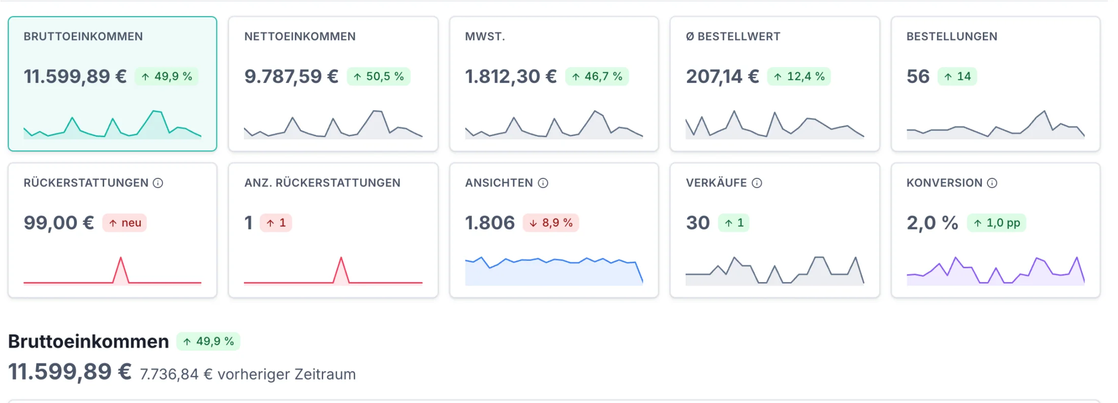This screenshot has width=1118, height=403.
Task: Click '7.736,84 € vorheriger Zeitraum' text
Action: click(x=248, y=374)
